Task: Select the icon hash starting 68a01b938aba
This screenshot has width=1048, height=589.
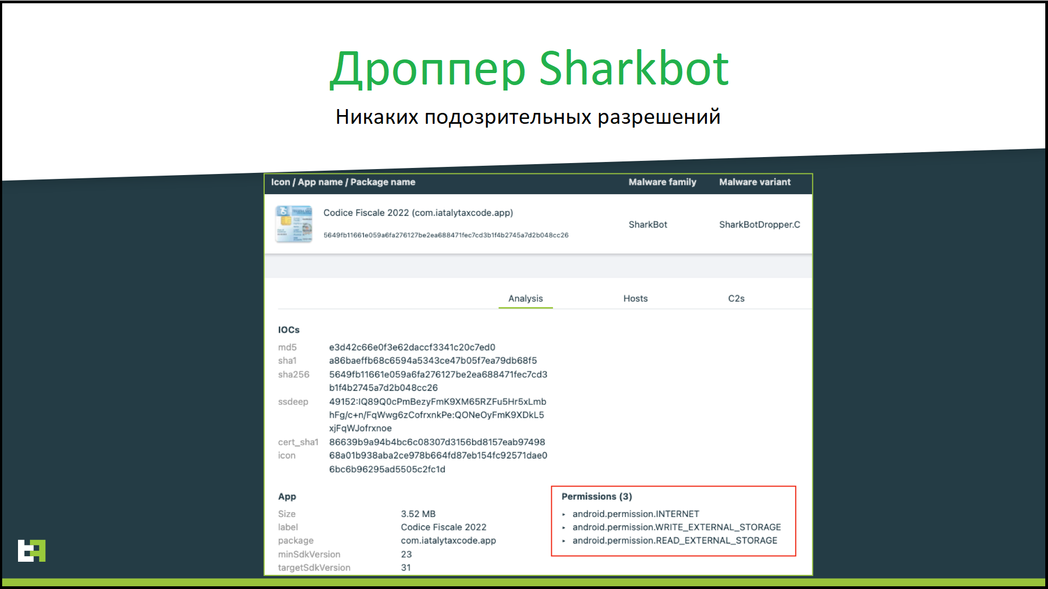Action: coord(438,462)
